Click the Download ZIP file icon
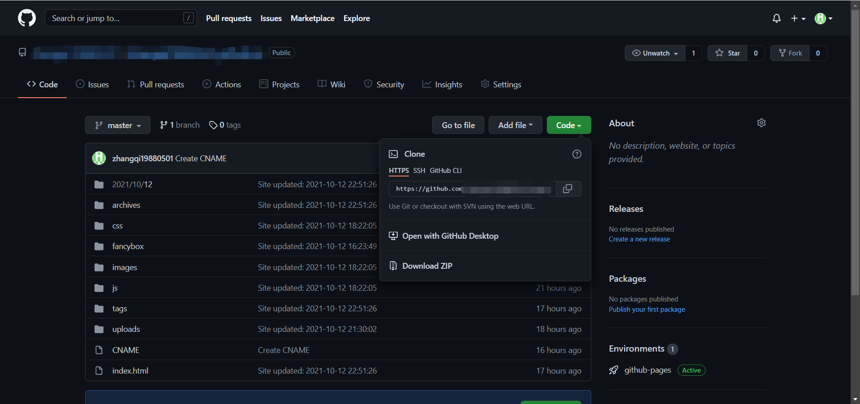Viewport: 860px width, 404px height. 393,266
